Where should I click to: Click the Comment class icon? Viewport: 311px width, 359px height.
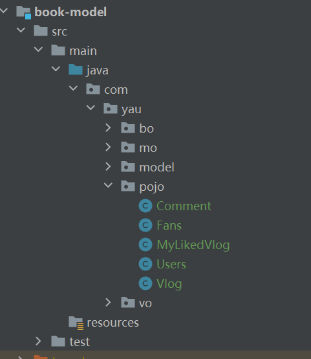click(145, 206)
